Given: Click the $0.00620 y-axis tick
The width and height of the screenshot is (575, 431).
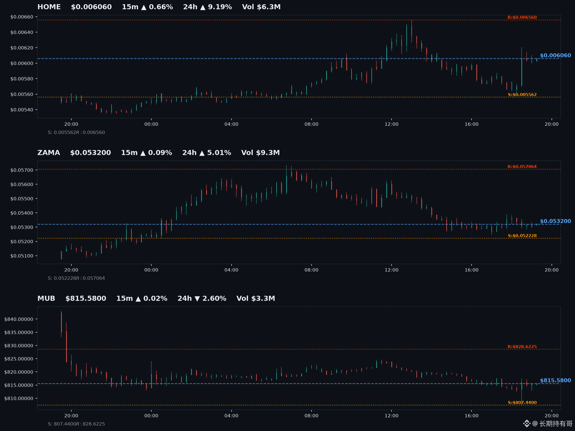Looking at the screenshot, I should [22, 48].
